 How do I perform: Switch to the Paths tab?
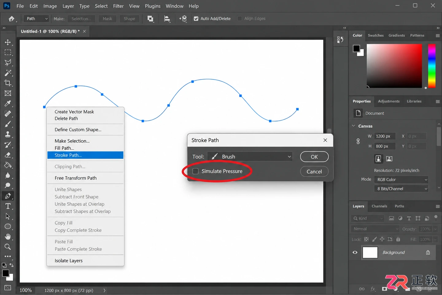[x=399, y=206]
